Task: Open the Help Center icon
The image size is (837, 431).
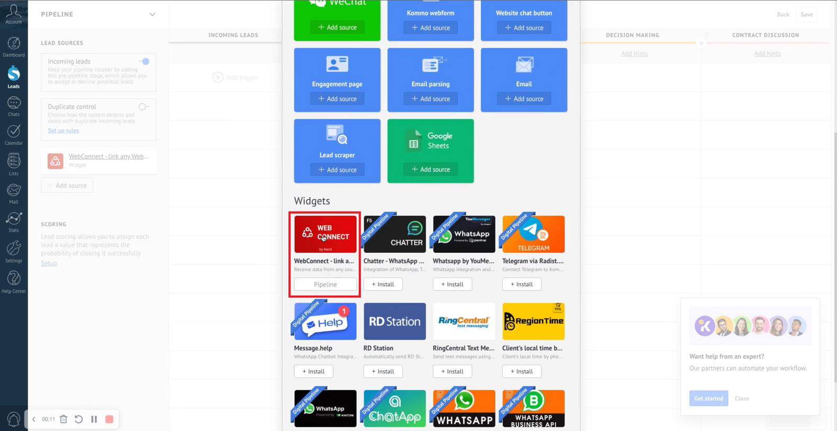Action: coord(14,282)
